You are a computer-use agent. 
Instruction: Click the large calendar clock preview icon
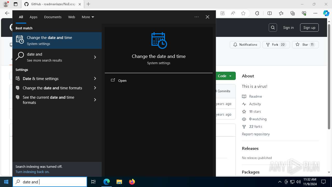tap(159, 40)
